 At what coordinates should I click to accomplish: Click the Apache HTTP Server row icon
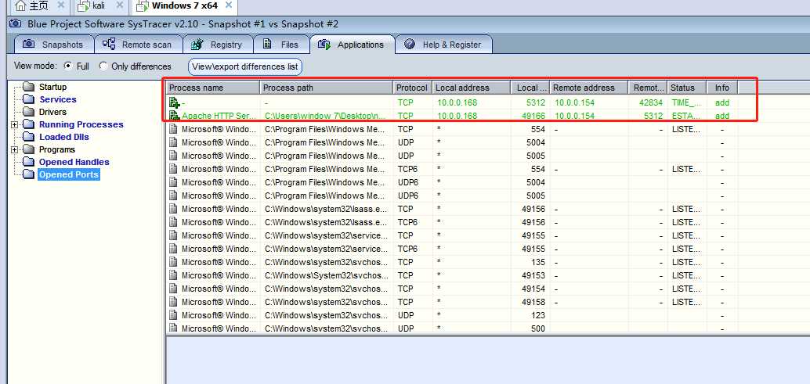pos(174,116)
